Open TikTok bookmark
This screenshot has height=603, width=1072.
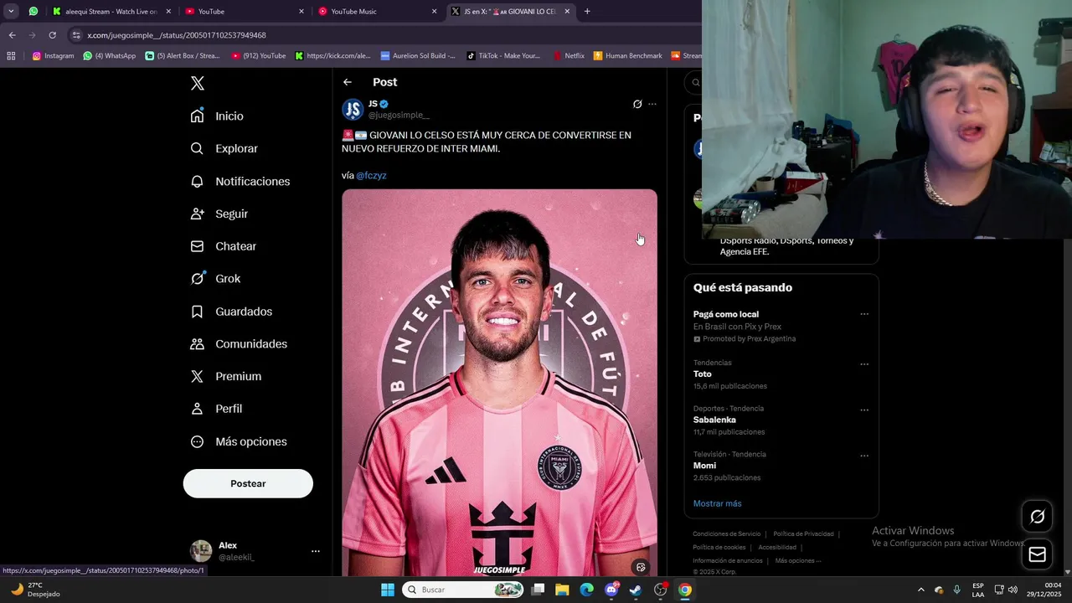[x=502, y=56]
